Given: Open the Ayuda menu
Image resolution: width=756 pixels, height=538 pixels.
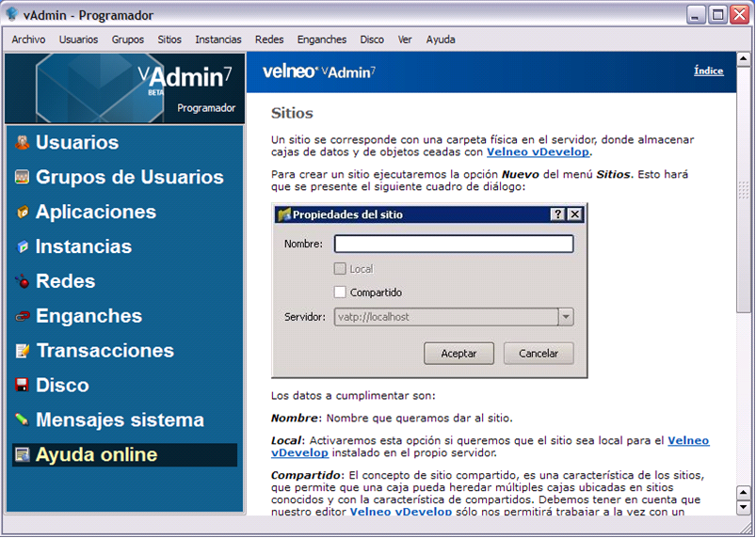Looking at the screenshot, I should [441, 40].
